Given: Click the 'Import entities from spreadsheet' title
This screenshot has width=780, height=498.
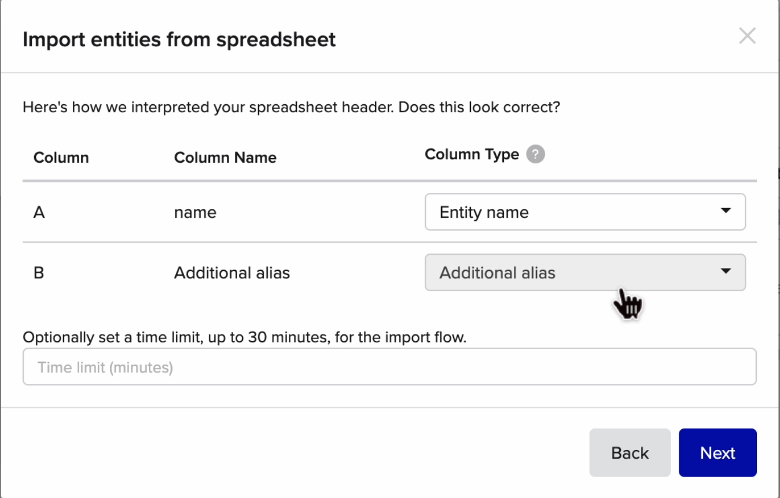Looking at the screenshot, I should point(179,39).
